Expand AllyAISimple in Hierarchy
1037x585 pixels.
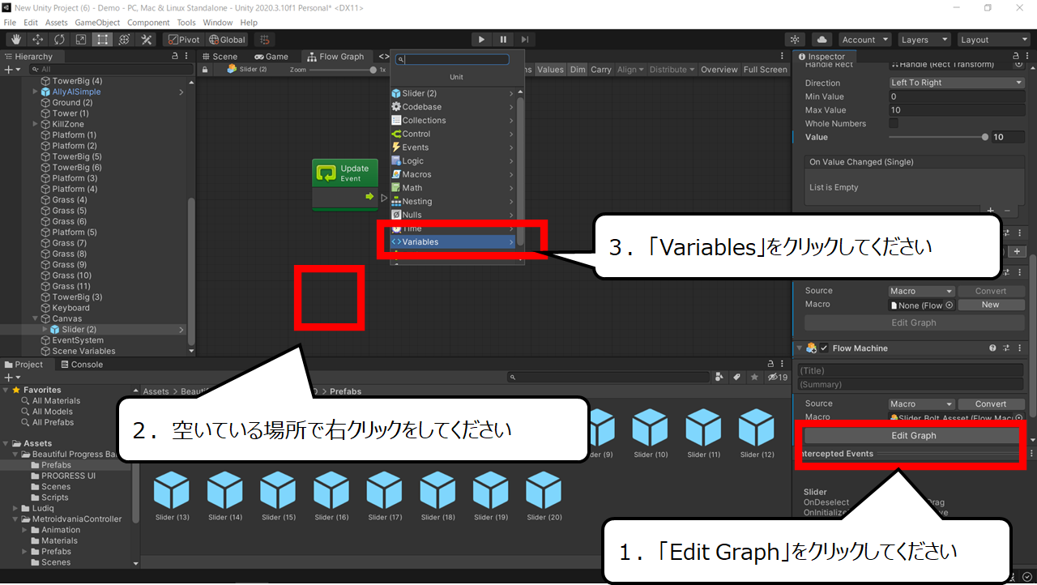(35, 92)
